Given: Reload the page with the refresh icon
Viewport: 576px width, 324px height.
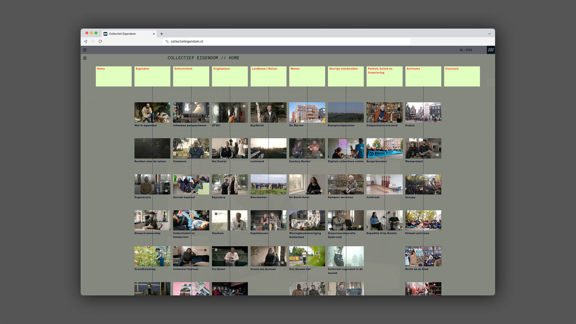Looking at the screenshot, I should pyautogui.click(x=100, y=41).
